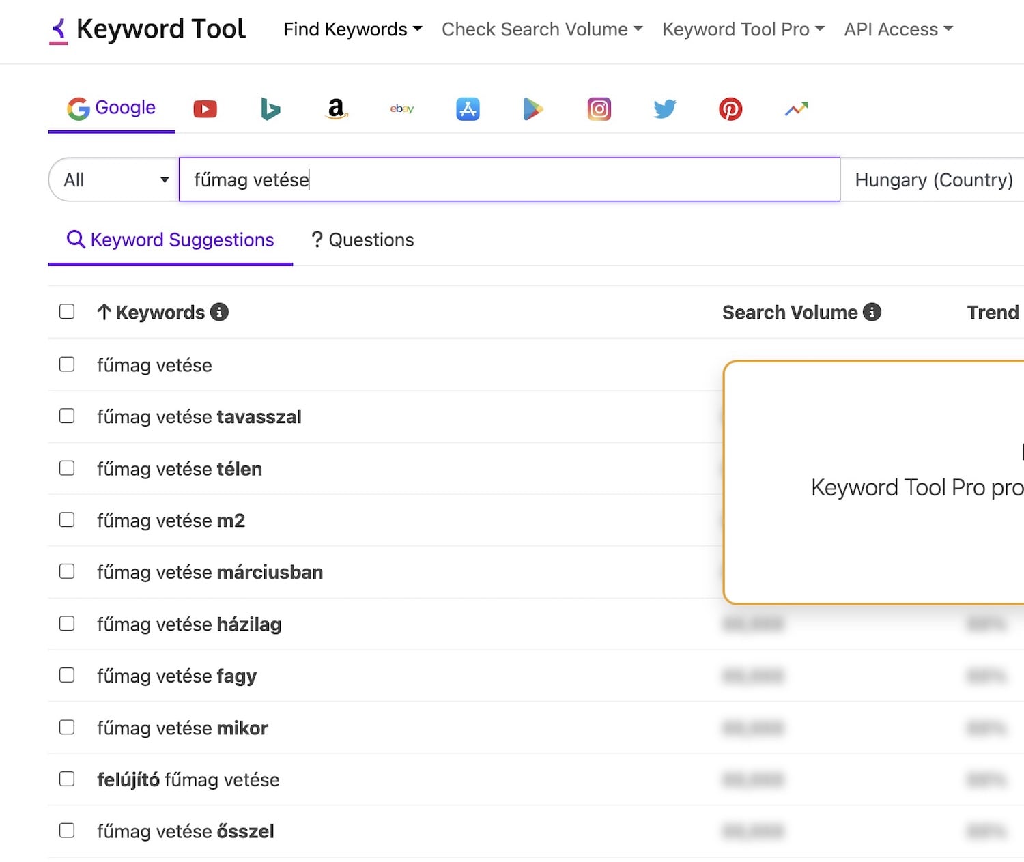The height and width of the screenshot is (862, 1024).
Task: Click the 'fűmag vetése ősszel' keyword text
Action: coord(186,831)
